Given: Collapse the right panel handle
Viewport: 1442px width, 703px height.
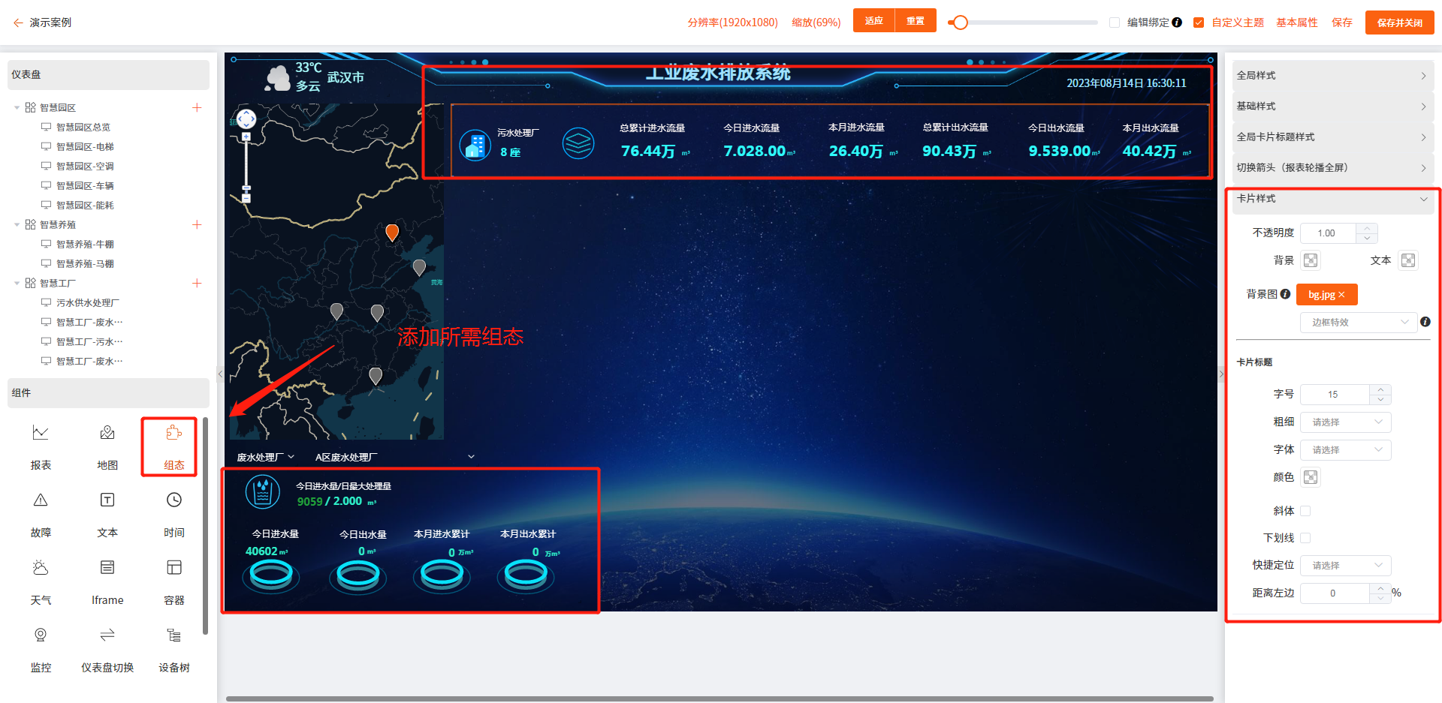Looking at the screenshot, I should tap(1220, 374).
